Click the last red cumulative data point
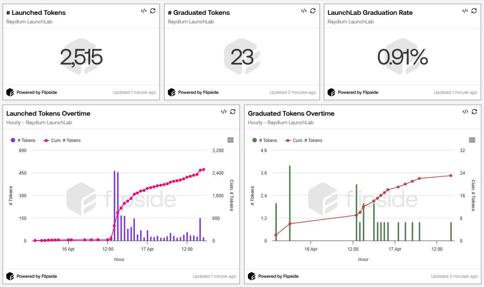 pos(451,176)
